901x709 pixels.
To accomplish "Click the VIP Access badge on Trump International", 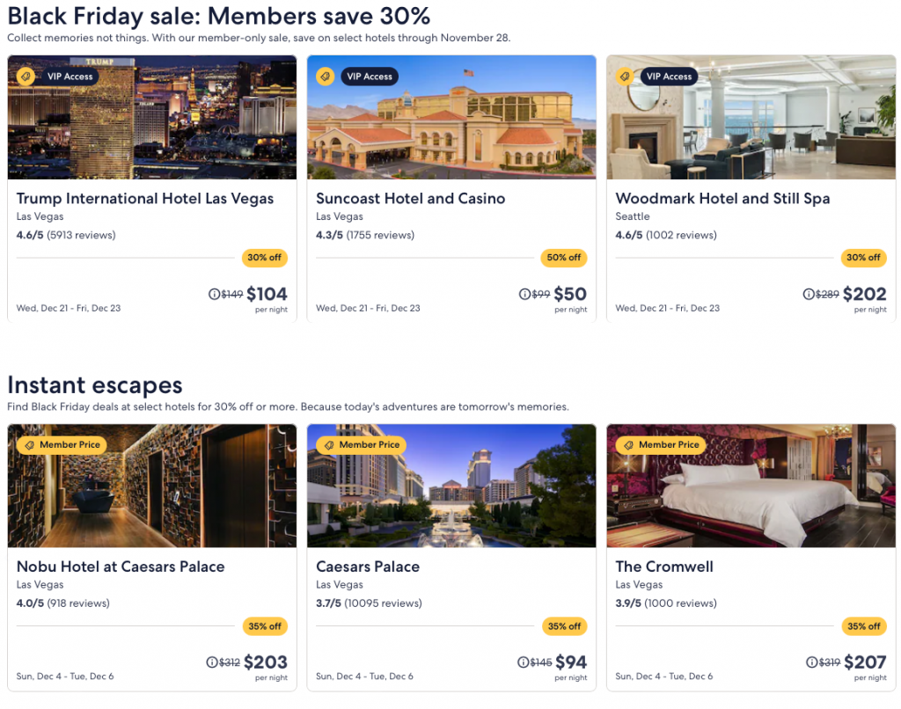I will click(57, 77).
